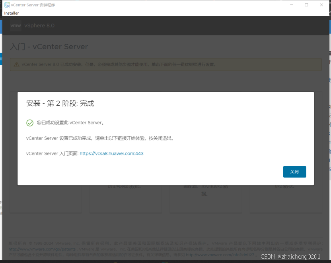The width and height of the screenshot is (331, 263).
Task: Open the Installer menu
Action: [12, 13]
